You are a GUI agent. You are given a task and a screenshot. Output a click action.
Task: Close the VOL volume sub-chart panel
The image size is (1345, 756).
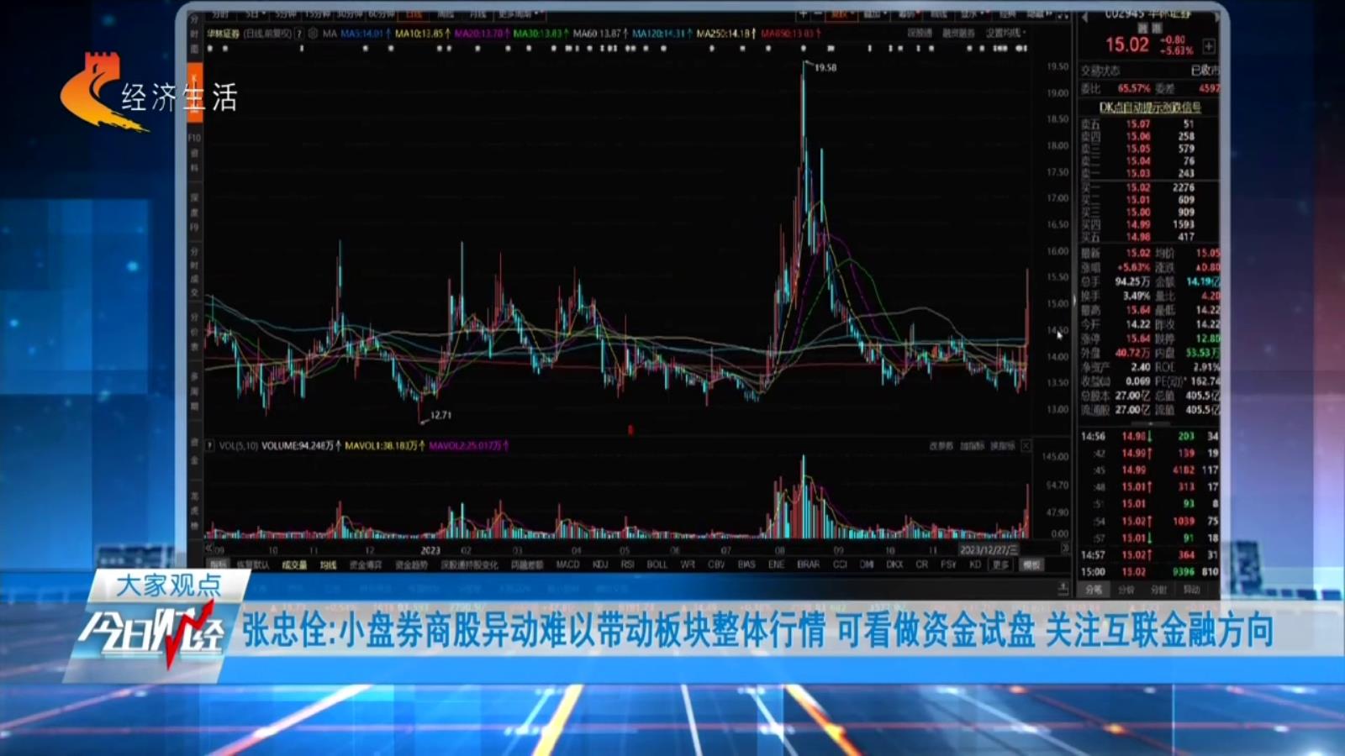click(1026, 446)
